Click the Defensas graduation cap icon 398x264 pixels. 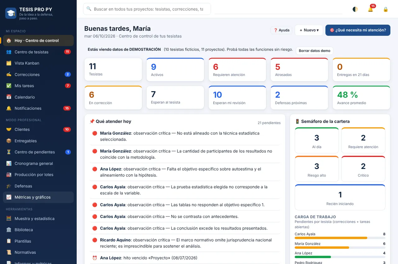[9, 186]
